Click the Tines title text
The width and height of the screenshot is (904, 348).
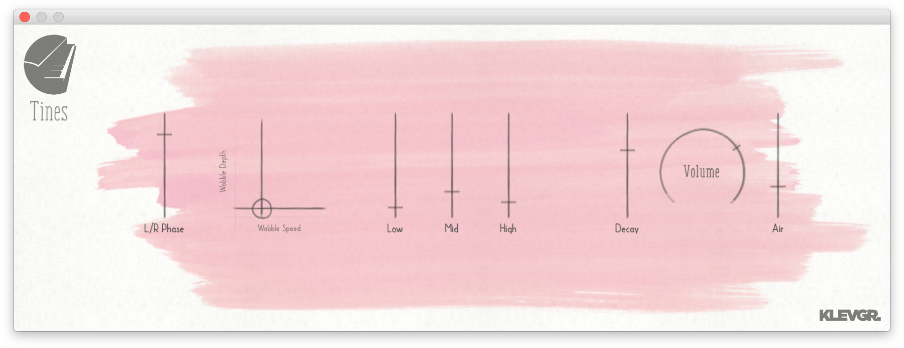click(49, 112)
